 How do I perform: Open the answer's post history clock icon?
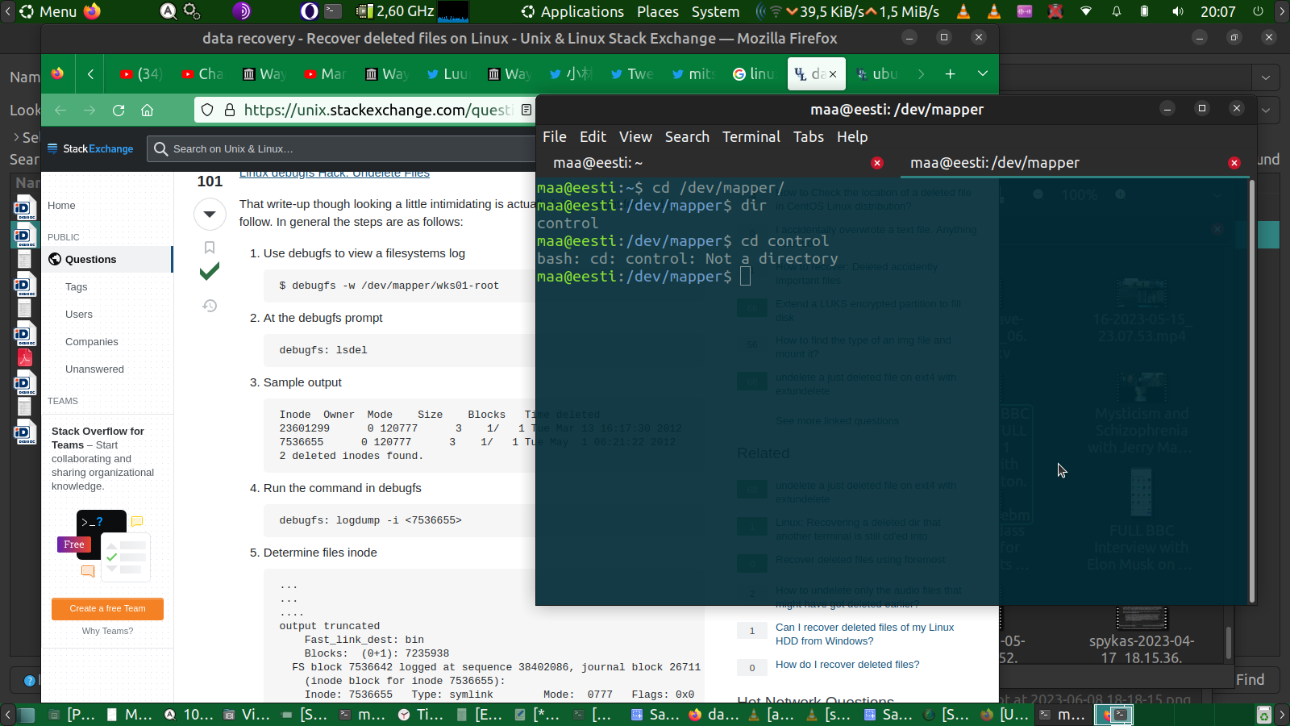pyautogui.click(x=210, y=306)
